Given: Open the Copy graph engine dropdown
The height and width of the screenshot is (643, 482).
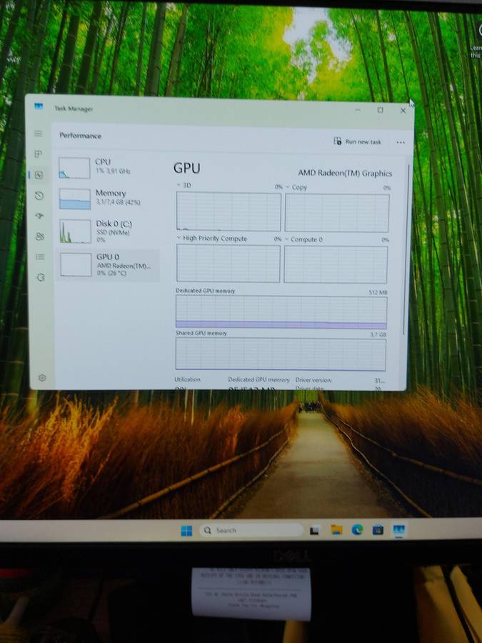Looking at the screenshot, I should pos(288,187).
